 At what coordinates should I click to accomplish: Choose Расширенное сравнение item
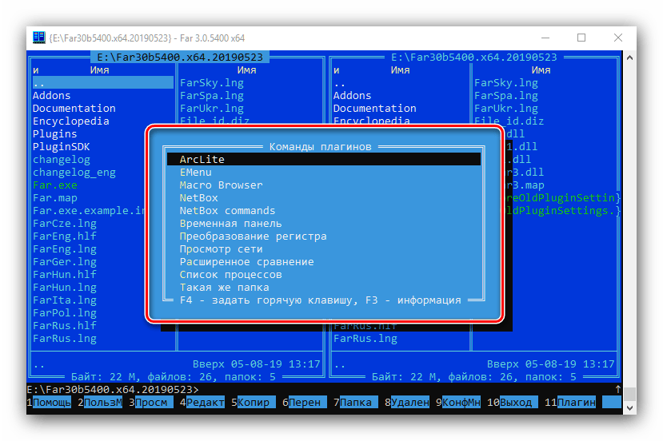pyautogui.click(x=324, y=262)
